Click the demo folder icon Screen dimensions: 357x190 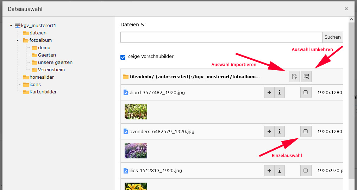pos(35,48)
